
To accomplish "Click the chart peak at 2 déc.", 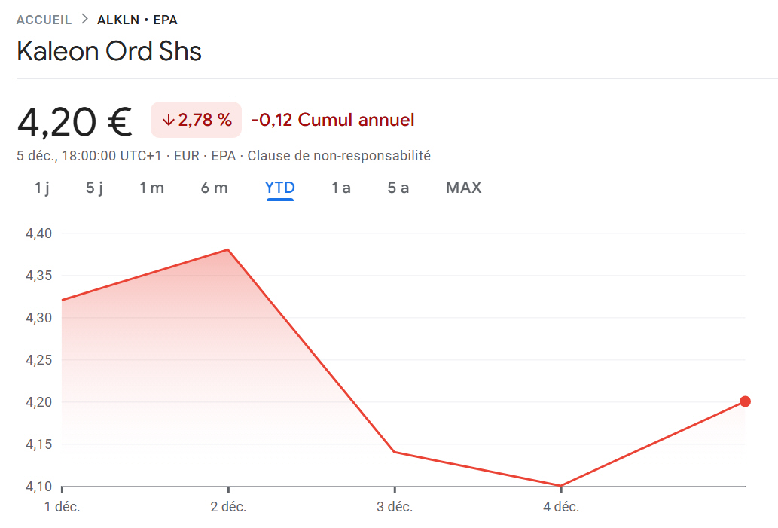I will pos(227,249).
